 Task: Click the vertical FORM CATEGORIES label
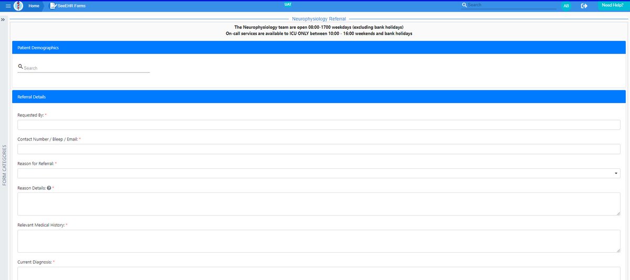(5, 165)
